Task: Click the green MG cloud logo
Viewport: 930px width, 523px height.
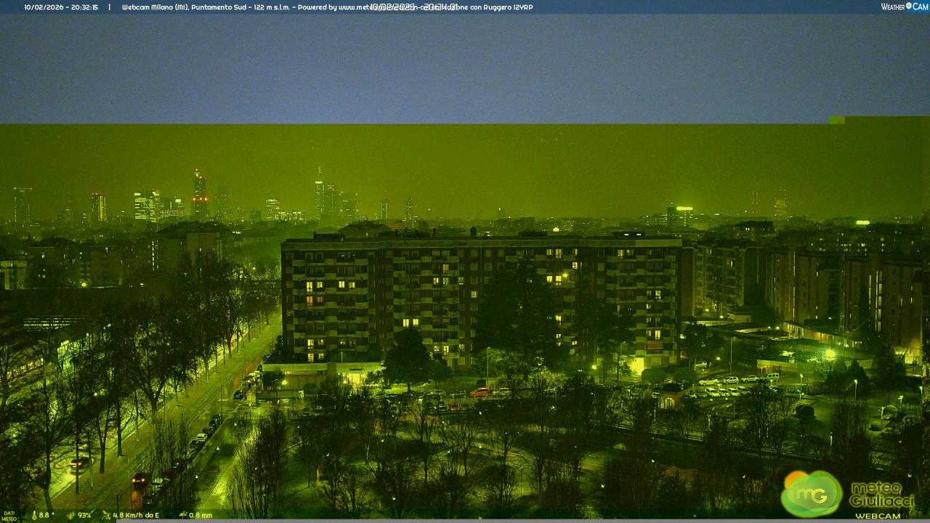Action: pyautogui.click(x=811, y=494)
